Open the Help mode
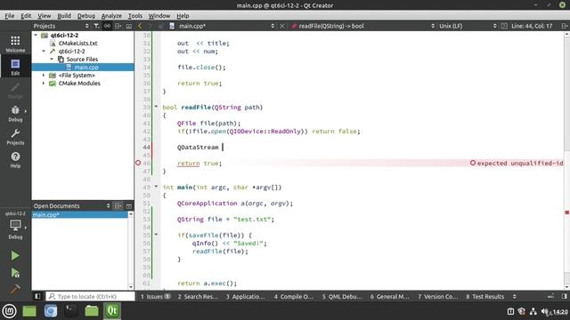 pos(15,160)
